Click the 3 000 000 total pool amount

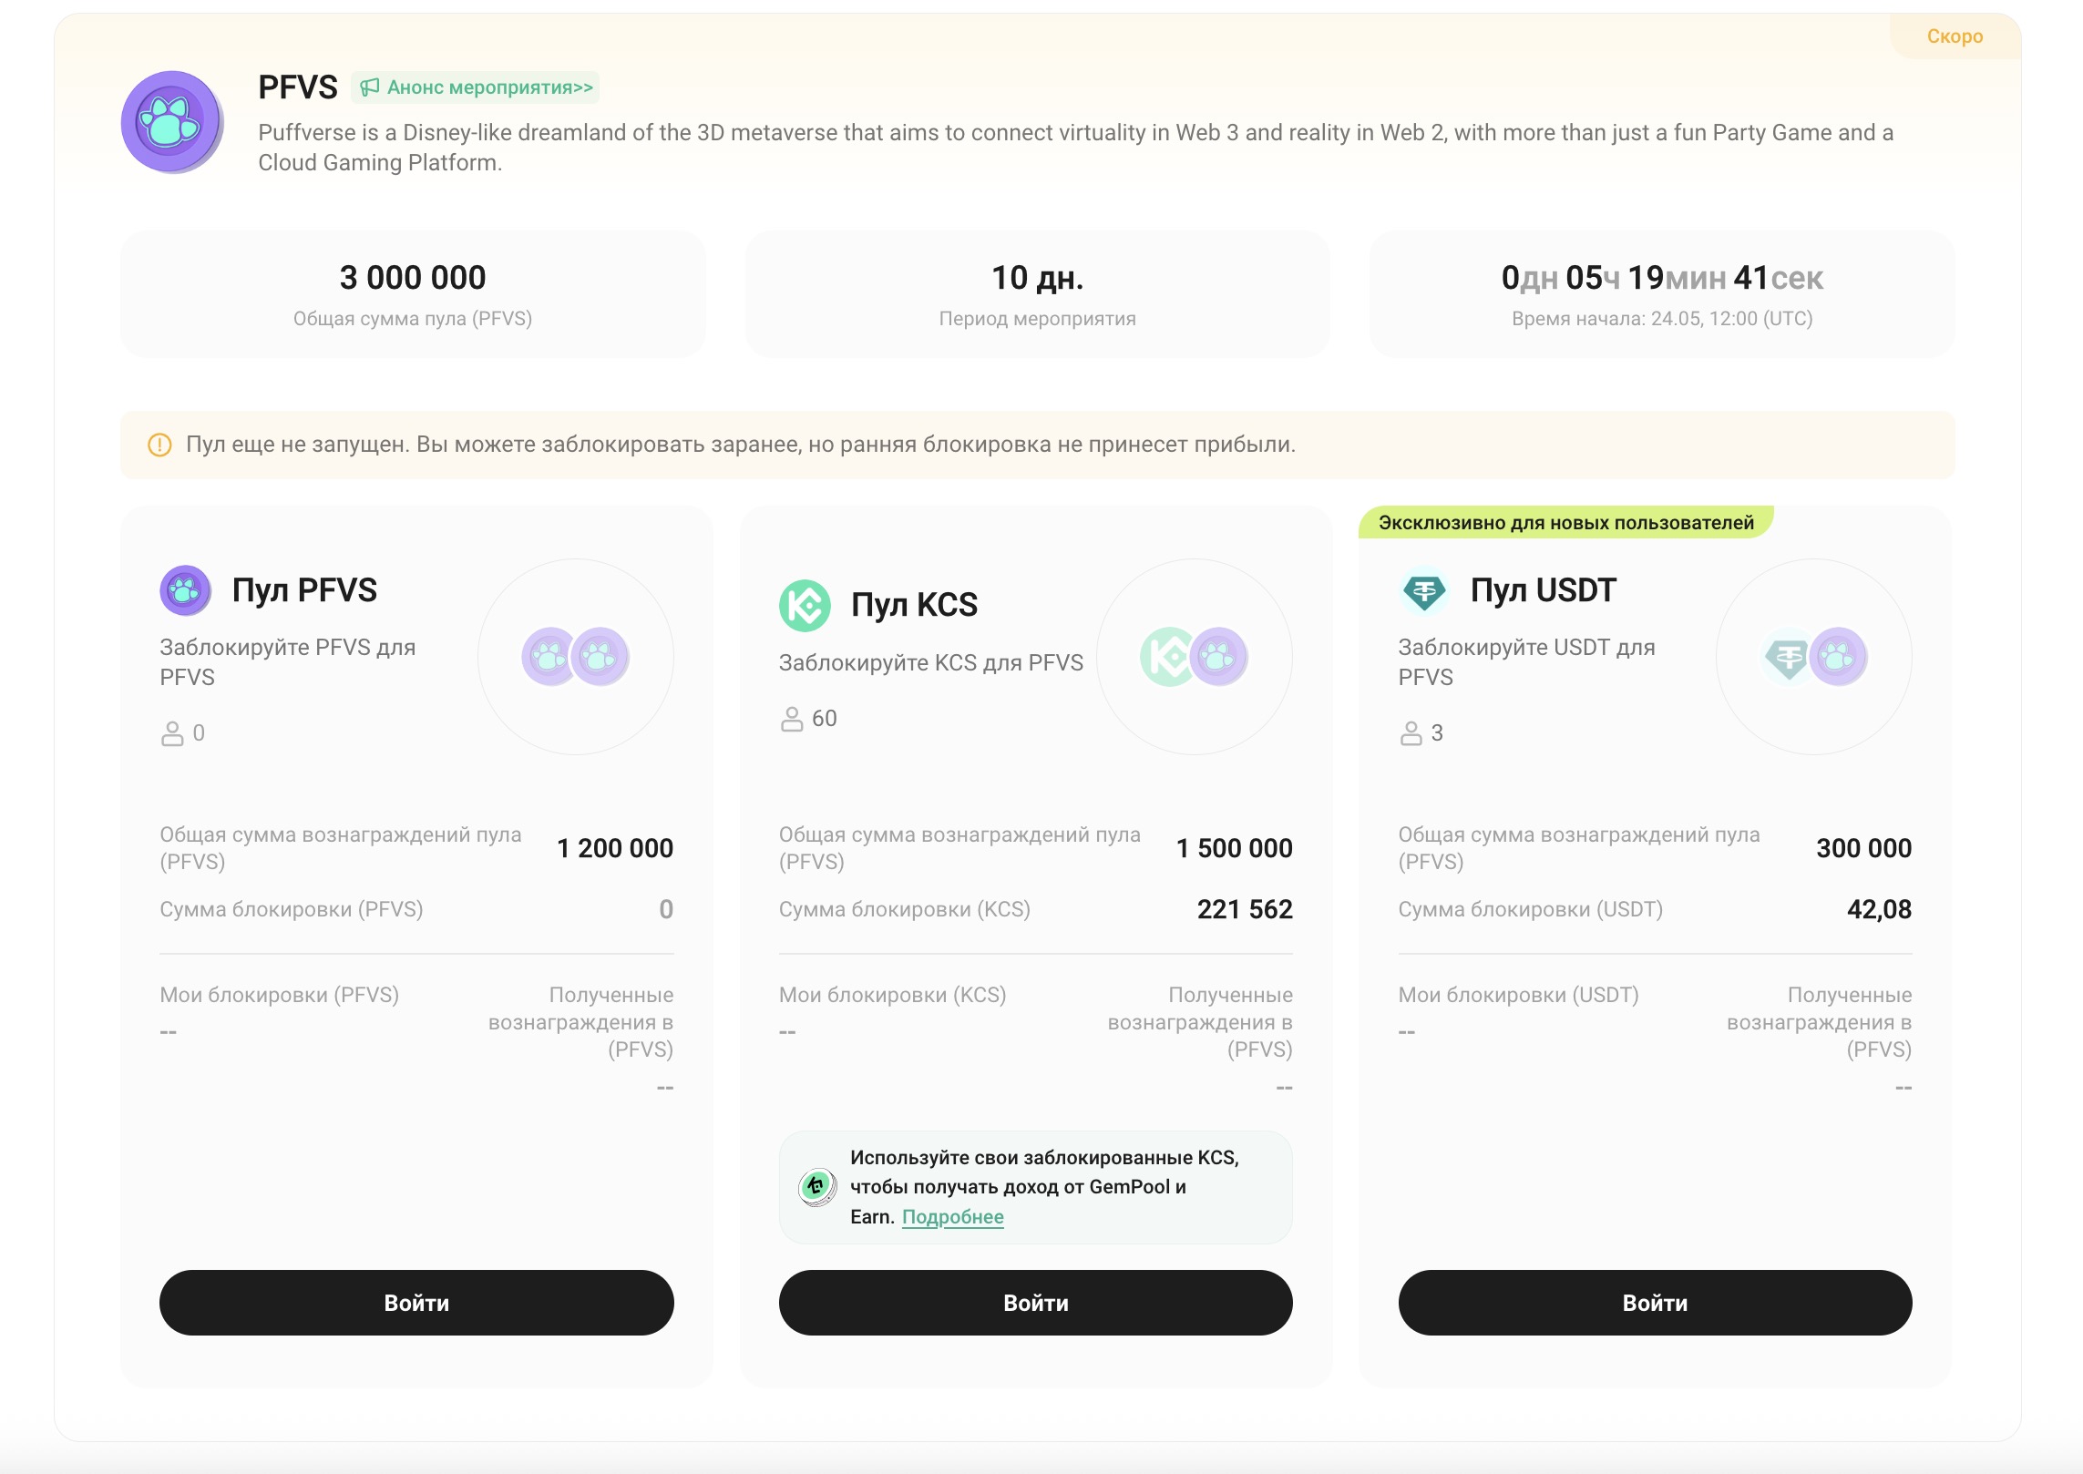click(x=413, y=278)
